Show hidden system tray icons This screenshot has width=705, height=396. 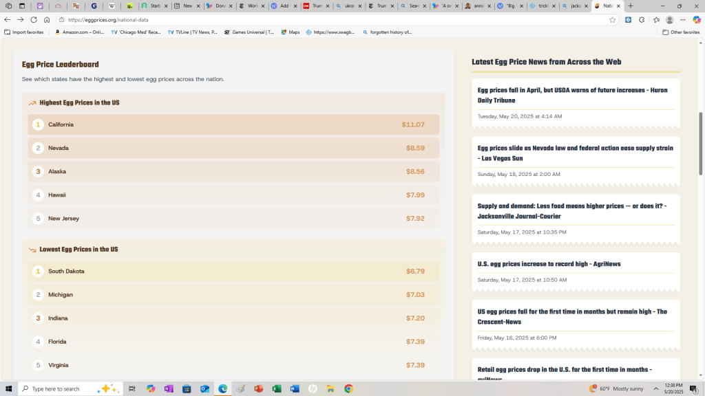(x=656, y=388)
